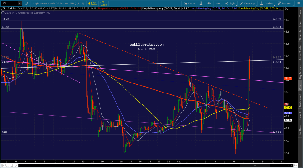The height and width of the screenshot is (168, 303).
Task: Open the /CL symbol dropdown arrow
Action: [20, 4]
